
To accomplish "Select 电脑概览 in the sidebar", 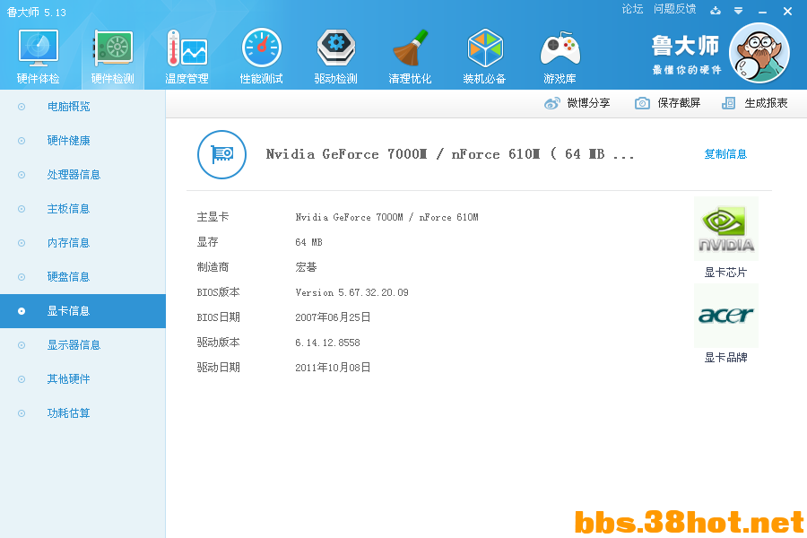I will click(82, 107).
